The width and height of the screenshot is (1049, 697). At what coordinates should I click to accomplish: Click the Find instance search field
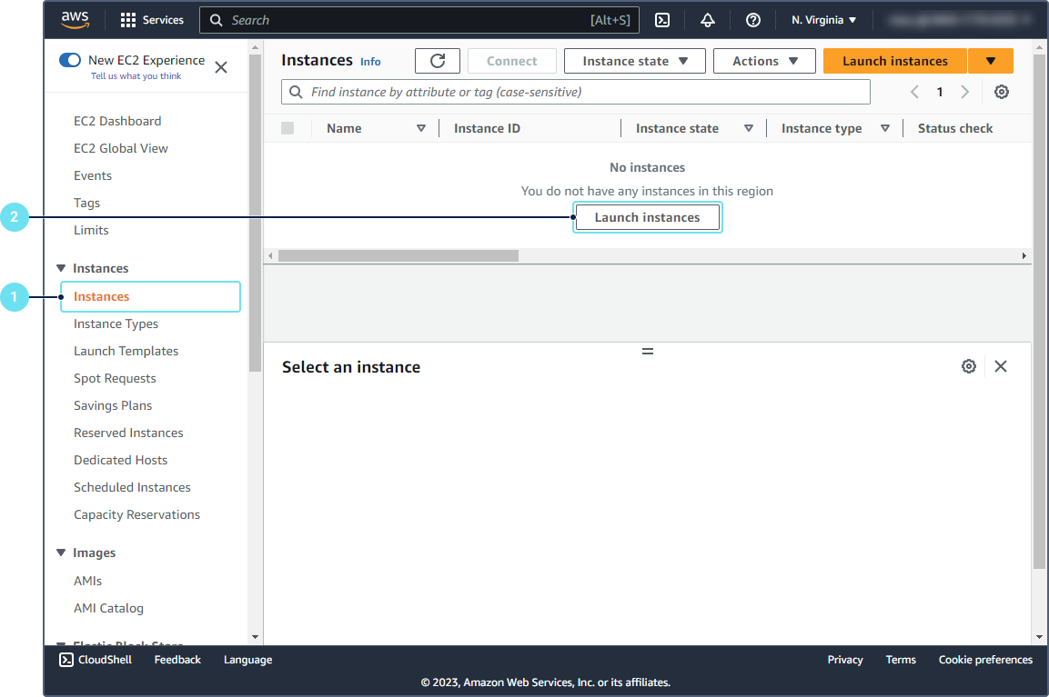(582, 92)
